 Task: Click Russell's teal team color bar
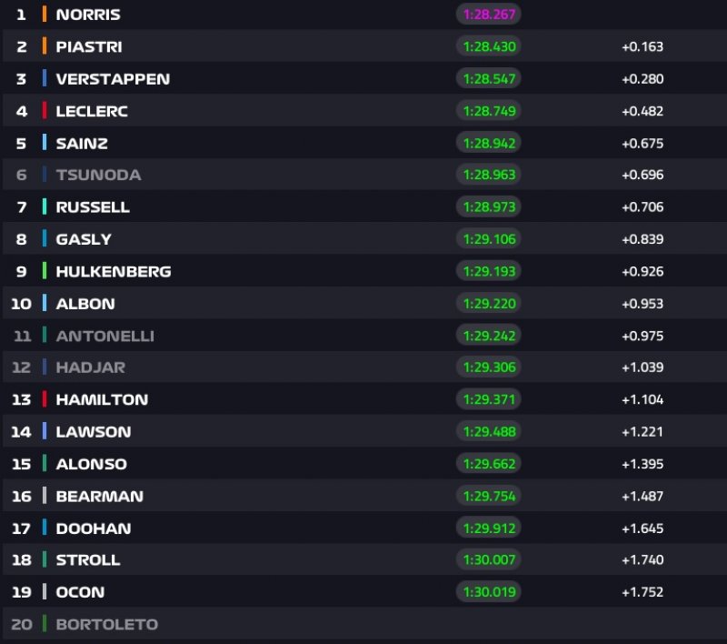pos(45,206)
